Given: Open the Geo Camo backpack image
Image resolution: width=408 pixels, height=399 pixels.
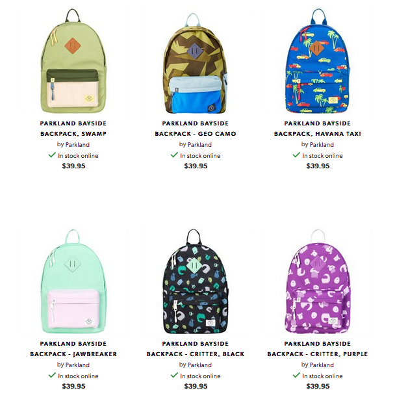Looking at the screenshot, I should (196, 61).
